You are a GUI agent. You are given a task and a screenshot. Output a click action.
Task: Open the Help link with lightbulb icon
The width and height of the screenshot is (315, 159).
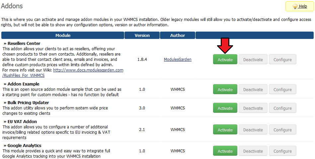(x=299, y=6)
